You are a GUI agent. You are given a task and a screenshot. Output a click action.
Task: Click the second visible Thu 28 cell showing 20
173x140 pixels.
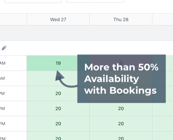[121, 124]
